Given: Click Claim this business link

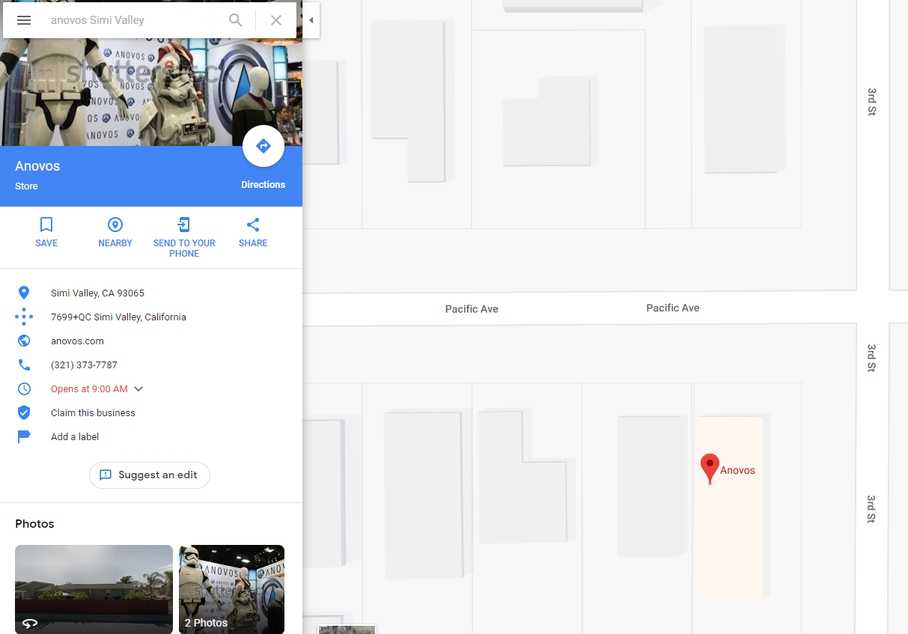Looking at the screenshot, I should click(x=93, y=413).
